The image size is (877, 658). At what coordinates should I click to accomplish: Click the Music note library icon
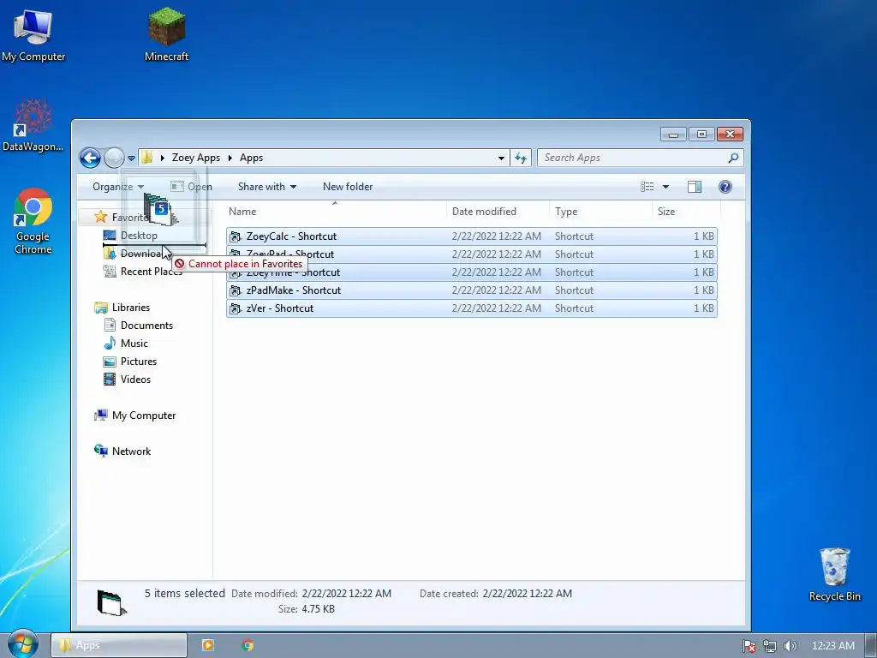[x=110, y=343]
